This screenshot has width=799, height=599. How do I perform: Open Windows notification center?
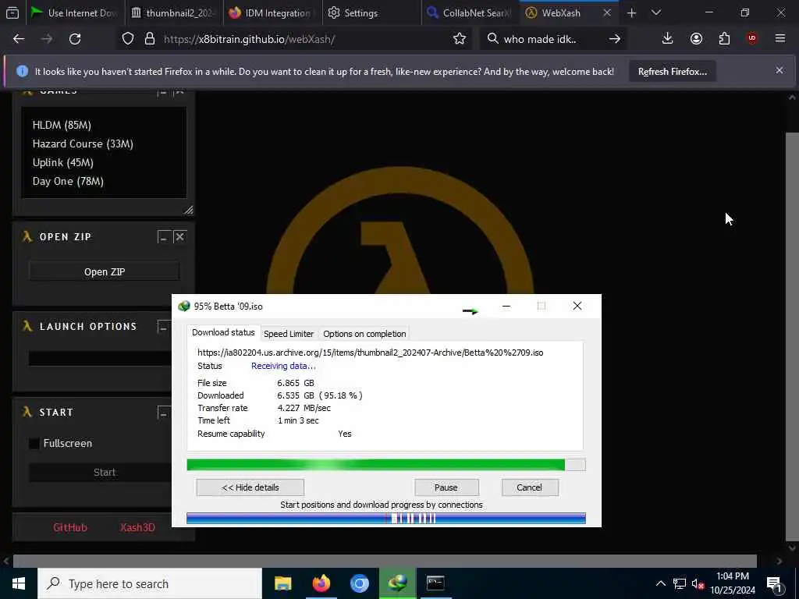(x=775, y=583)
